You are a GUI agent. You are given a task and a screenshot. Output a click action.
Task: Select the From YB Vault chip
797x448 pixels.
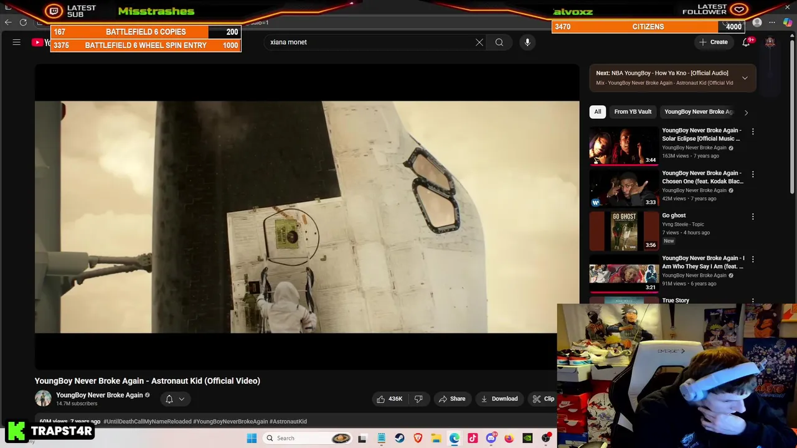click(633, 112)
